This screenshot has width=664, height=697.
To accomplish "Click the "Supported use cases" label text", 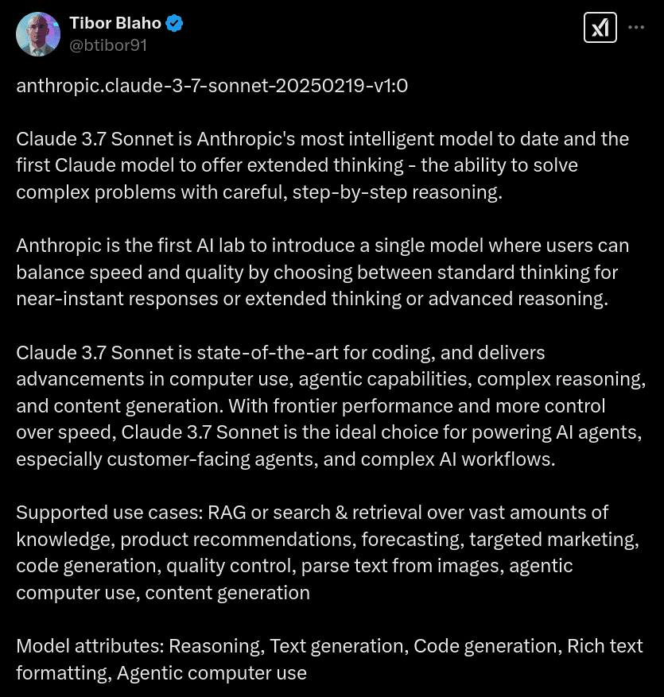I will [x=109, y=513].
